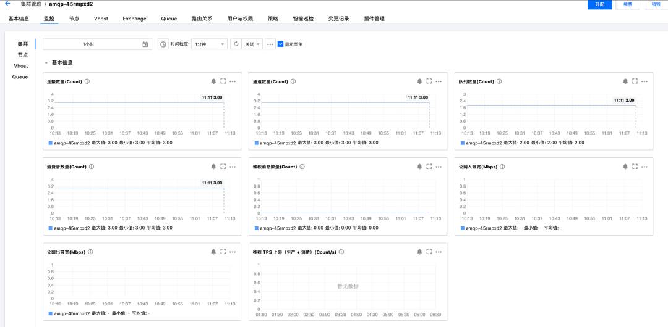
Task: Show info for 队列数量(Count) chart
Action: coord(499,81)
